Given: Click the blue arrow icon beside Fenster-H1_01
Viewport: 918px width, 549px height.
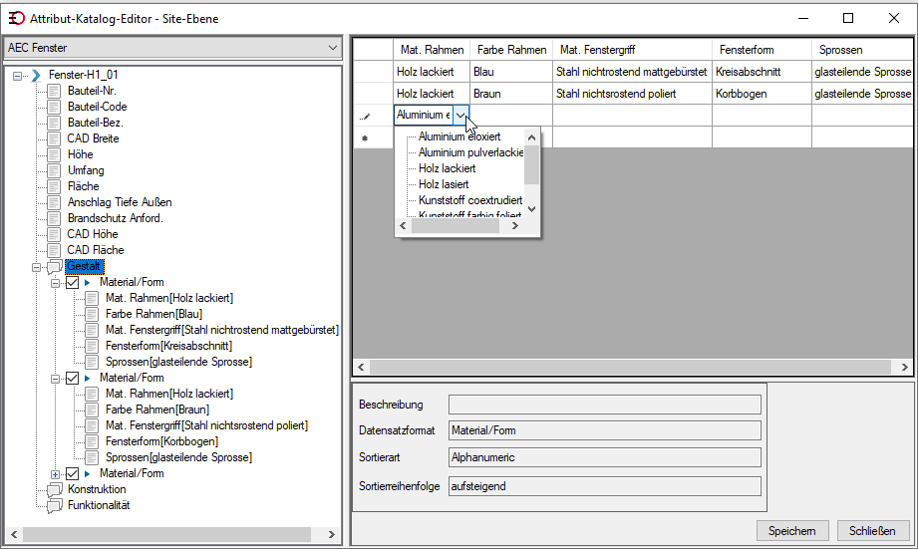Looking at the screenshot, I should point(36,75).
